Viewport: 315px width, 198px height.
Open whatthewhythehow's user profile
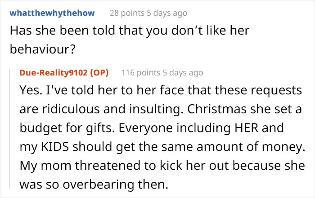point(52,13)
